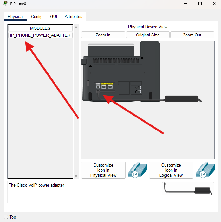Click the power port on the phone

tap(98, 92)
